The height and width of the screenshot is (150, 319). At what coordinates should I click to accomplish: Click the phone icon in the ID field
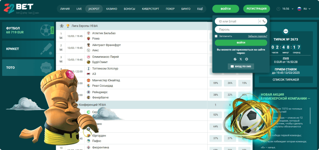tap(264, 21)
